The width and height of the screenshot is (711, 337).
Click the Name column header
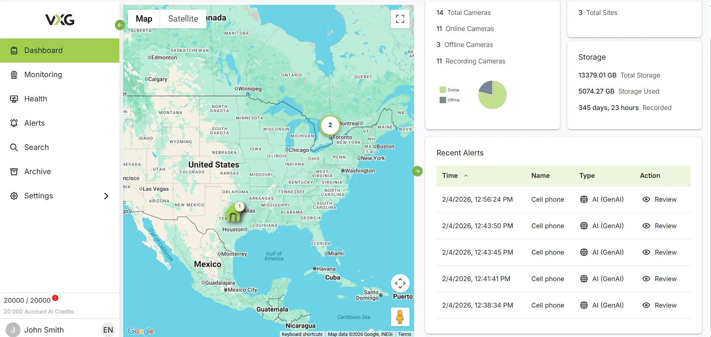coord(541,176)
